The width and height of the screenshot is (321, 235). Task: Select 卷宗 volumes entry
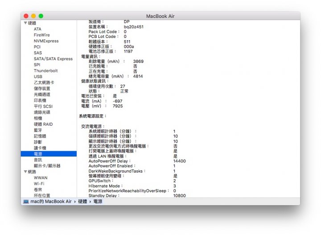[38, 190]
